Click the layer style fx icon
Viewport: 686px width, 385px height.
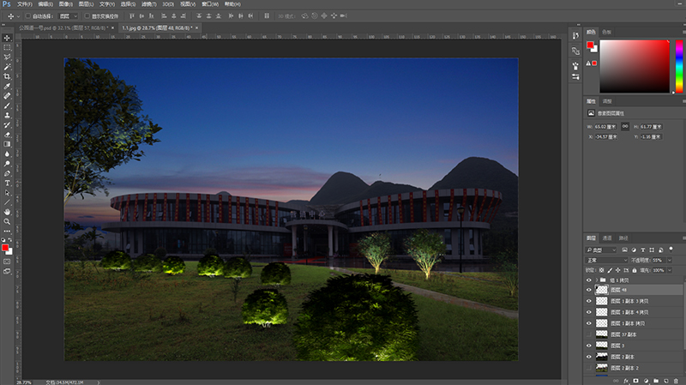point(627,379)
